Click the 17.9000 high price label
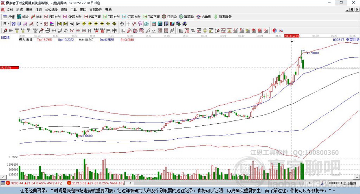The height and width of the screenshot is (194, 360). [313, 53]
